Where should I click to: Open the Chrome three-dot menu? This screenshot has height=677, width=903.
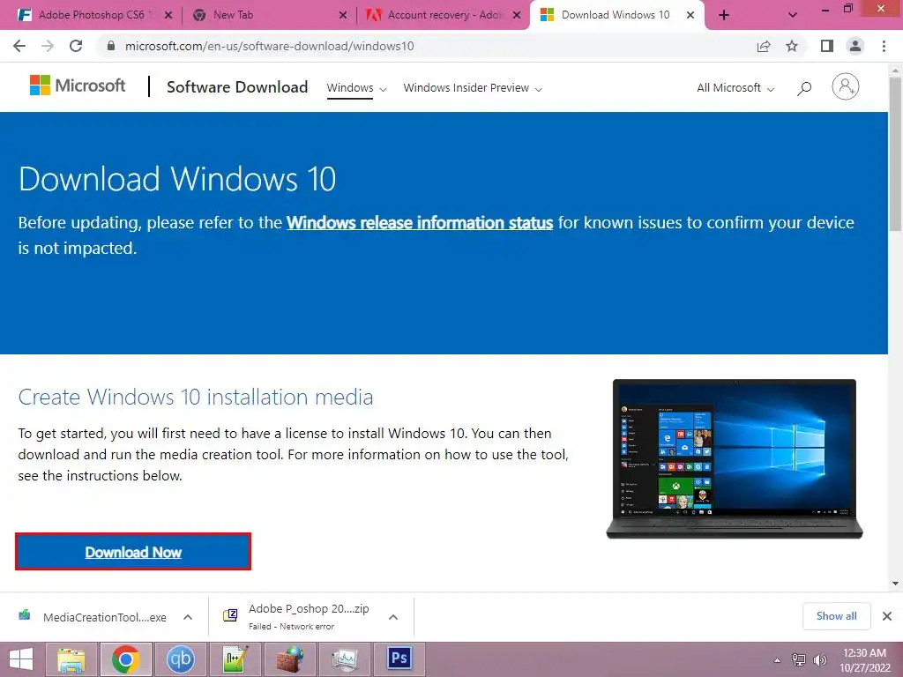(884, 46)
